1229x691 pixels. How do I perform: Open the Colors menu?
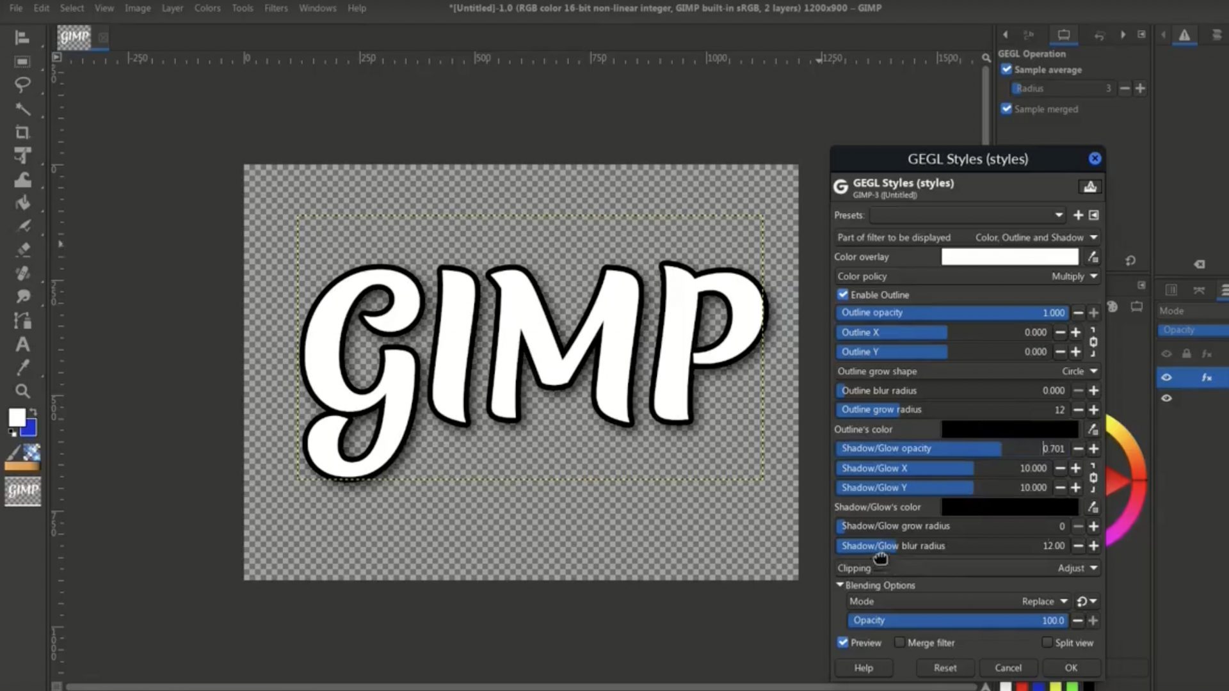point(207,8)
